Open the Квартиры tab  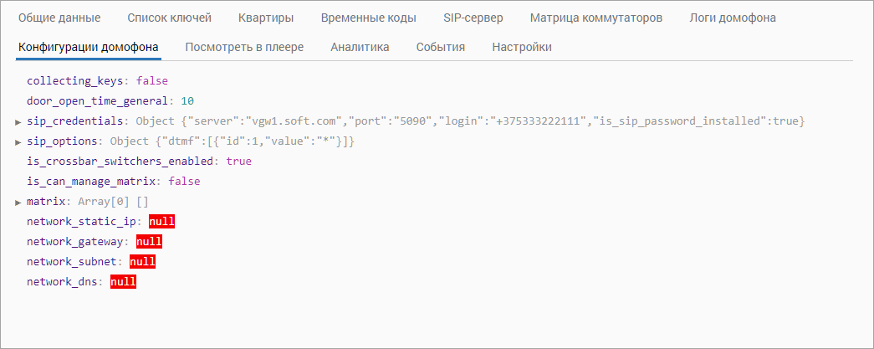point(266,18)
